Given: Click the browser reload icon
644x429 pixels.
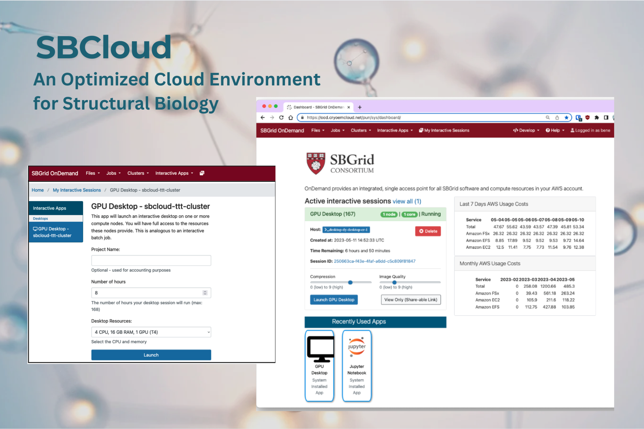Looking at the screenshot, I should click(x=281, y=117).
